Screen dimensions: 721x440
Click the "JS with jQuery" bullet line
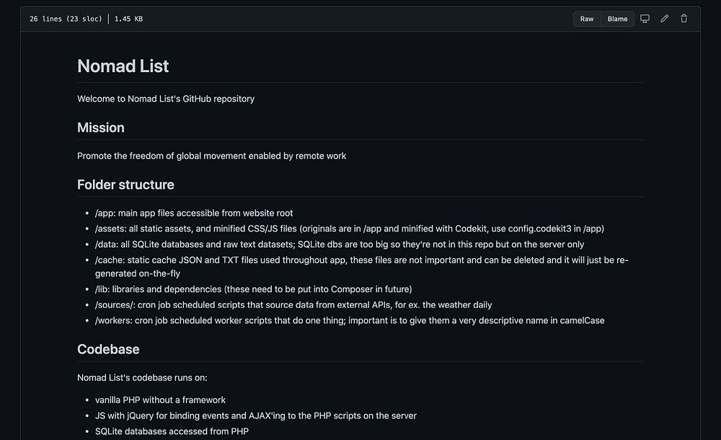256,415
